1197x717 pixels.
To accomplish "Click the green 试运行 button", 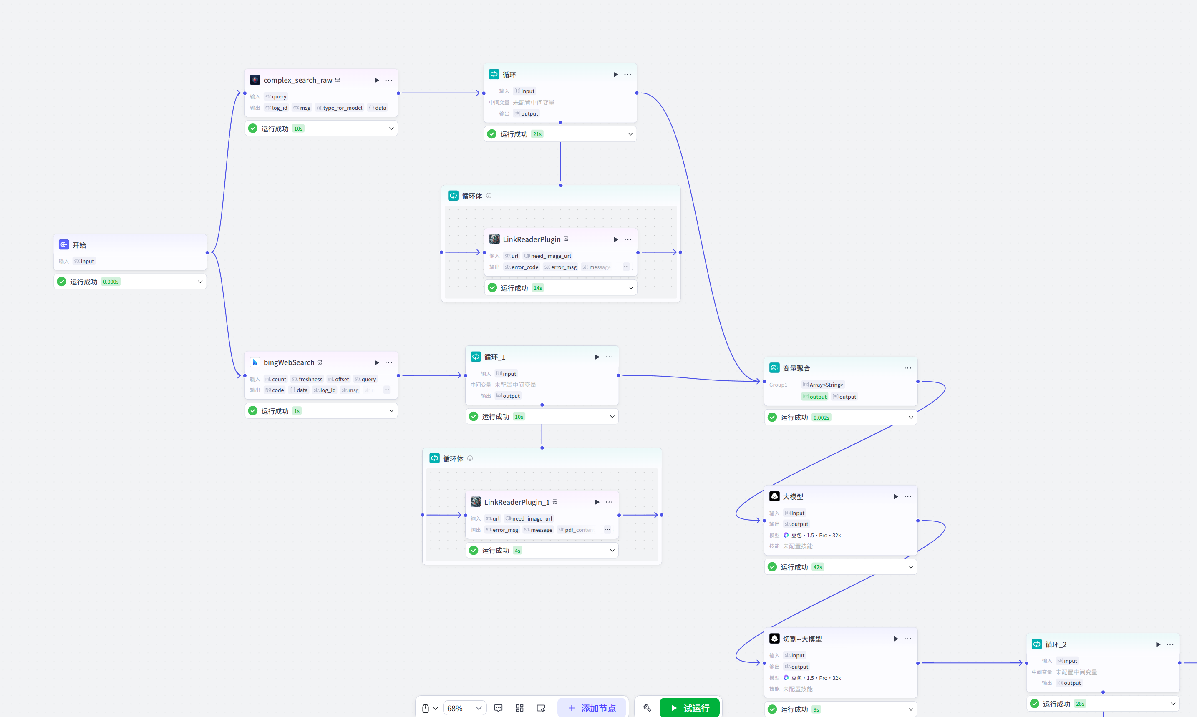I will (689, 708).
